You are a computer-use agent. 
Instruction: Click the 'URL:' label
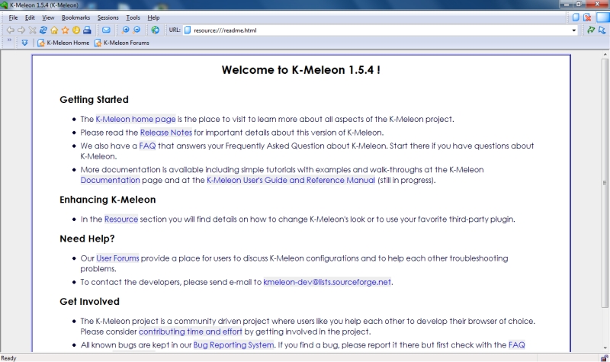pos(175,30)
